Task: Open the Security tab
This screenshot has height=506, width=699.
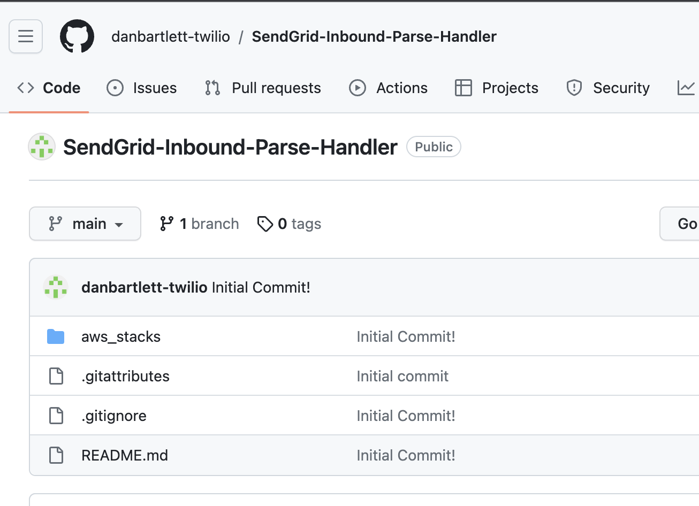Action: click(608, 88)
